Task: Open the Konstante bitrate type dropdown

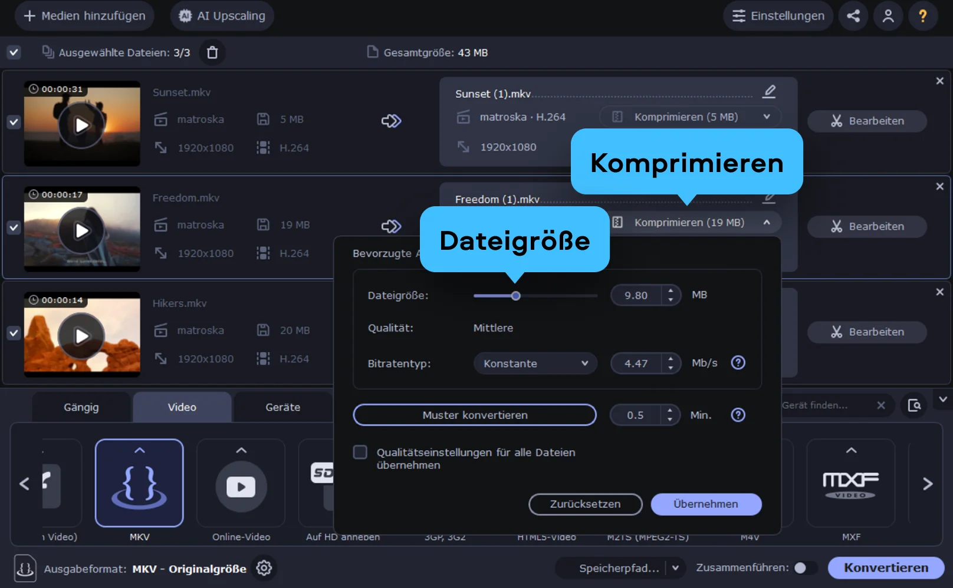Action: [535, 364]
